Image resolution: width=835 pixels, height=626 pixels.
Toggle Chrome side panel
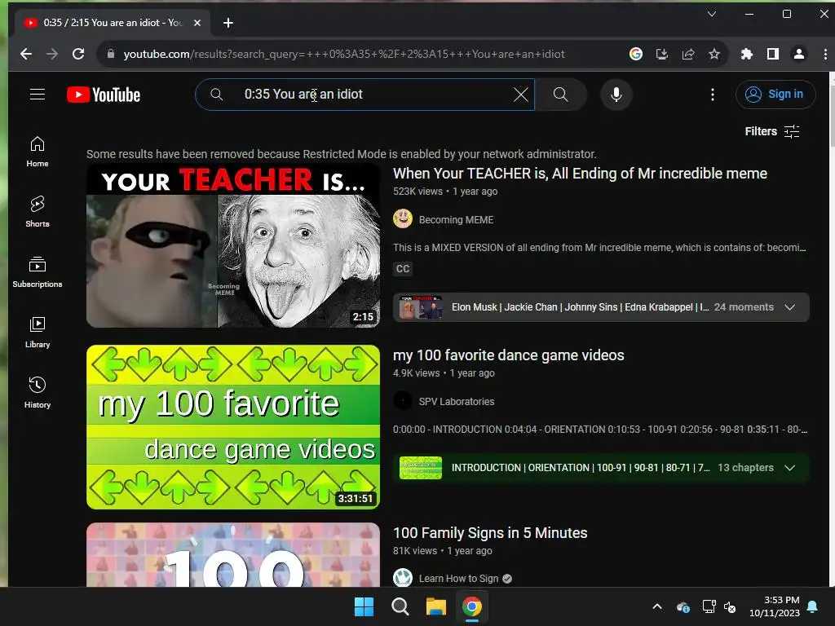click(773, 54)
